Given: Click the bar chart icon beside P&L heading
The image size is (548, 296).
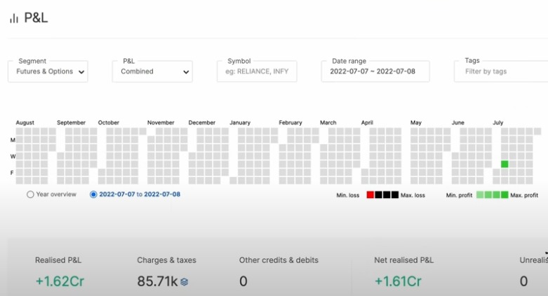Looking at the screenshot, I should pyautogui.click(x=14, y=19).
